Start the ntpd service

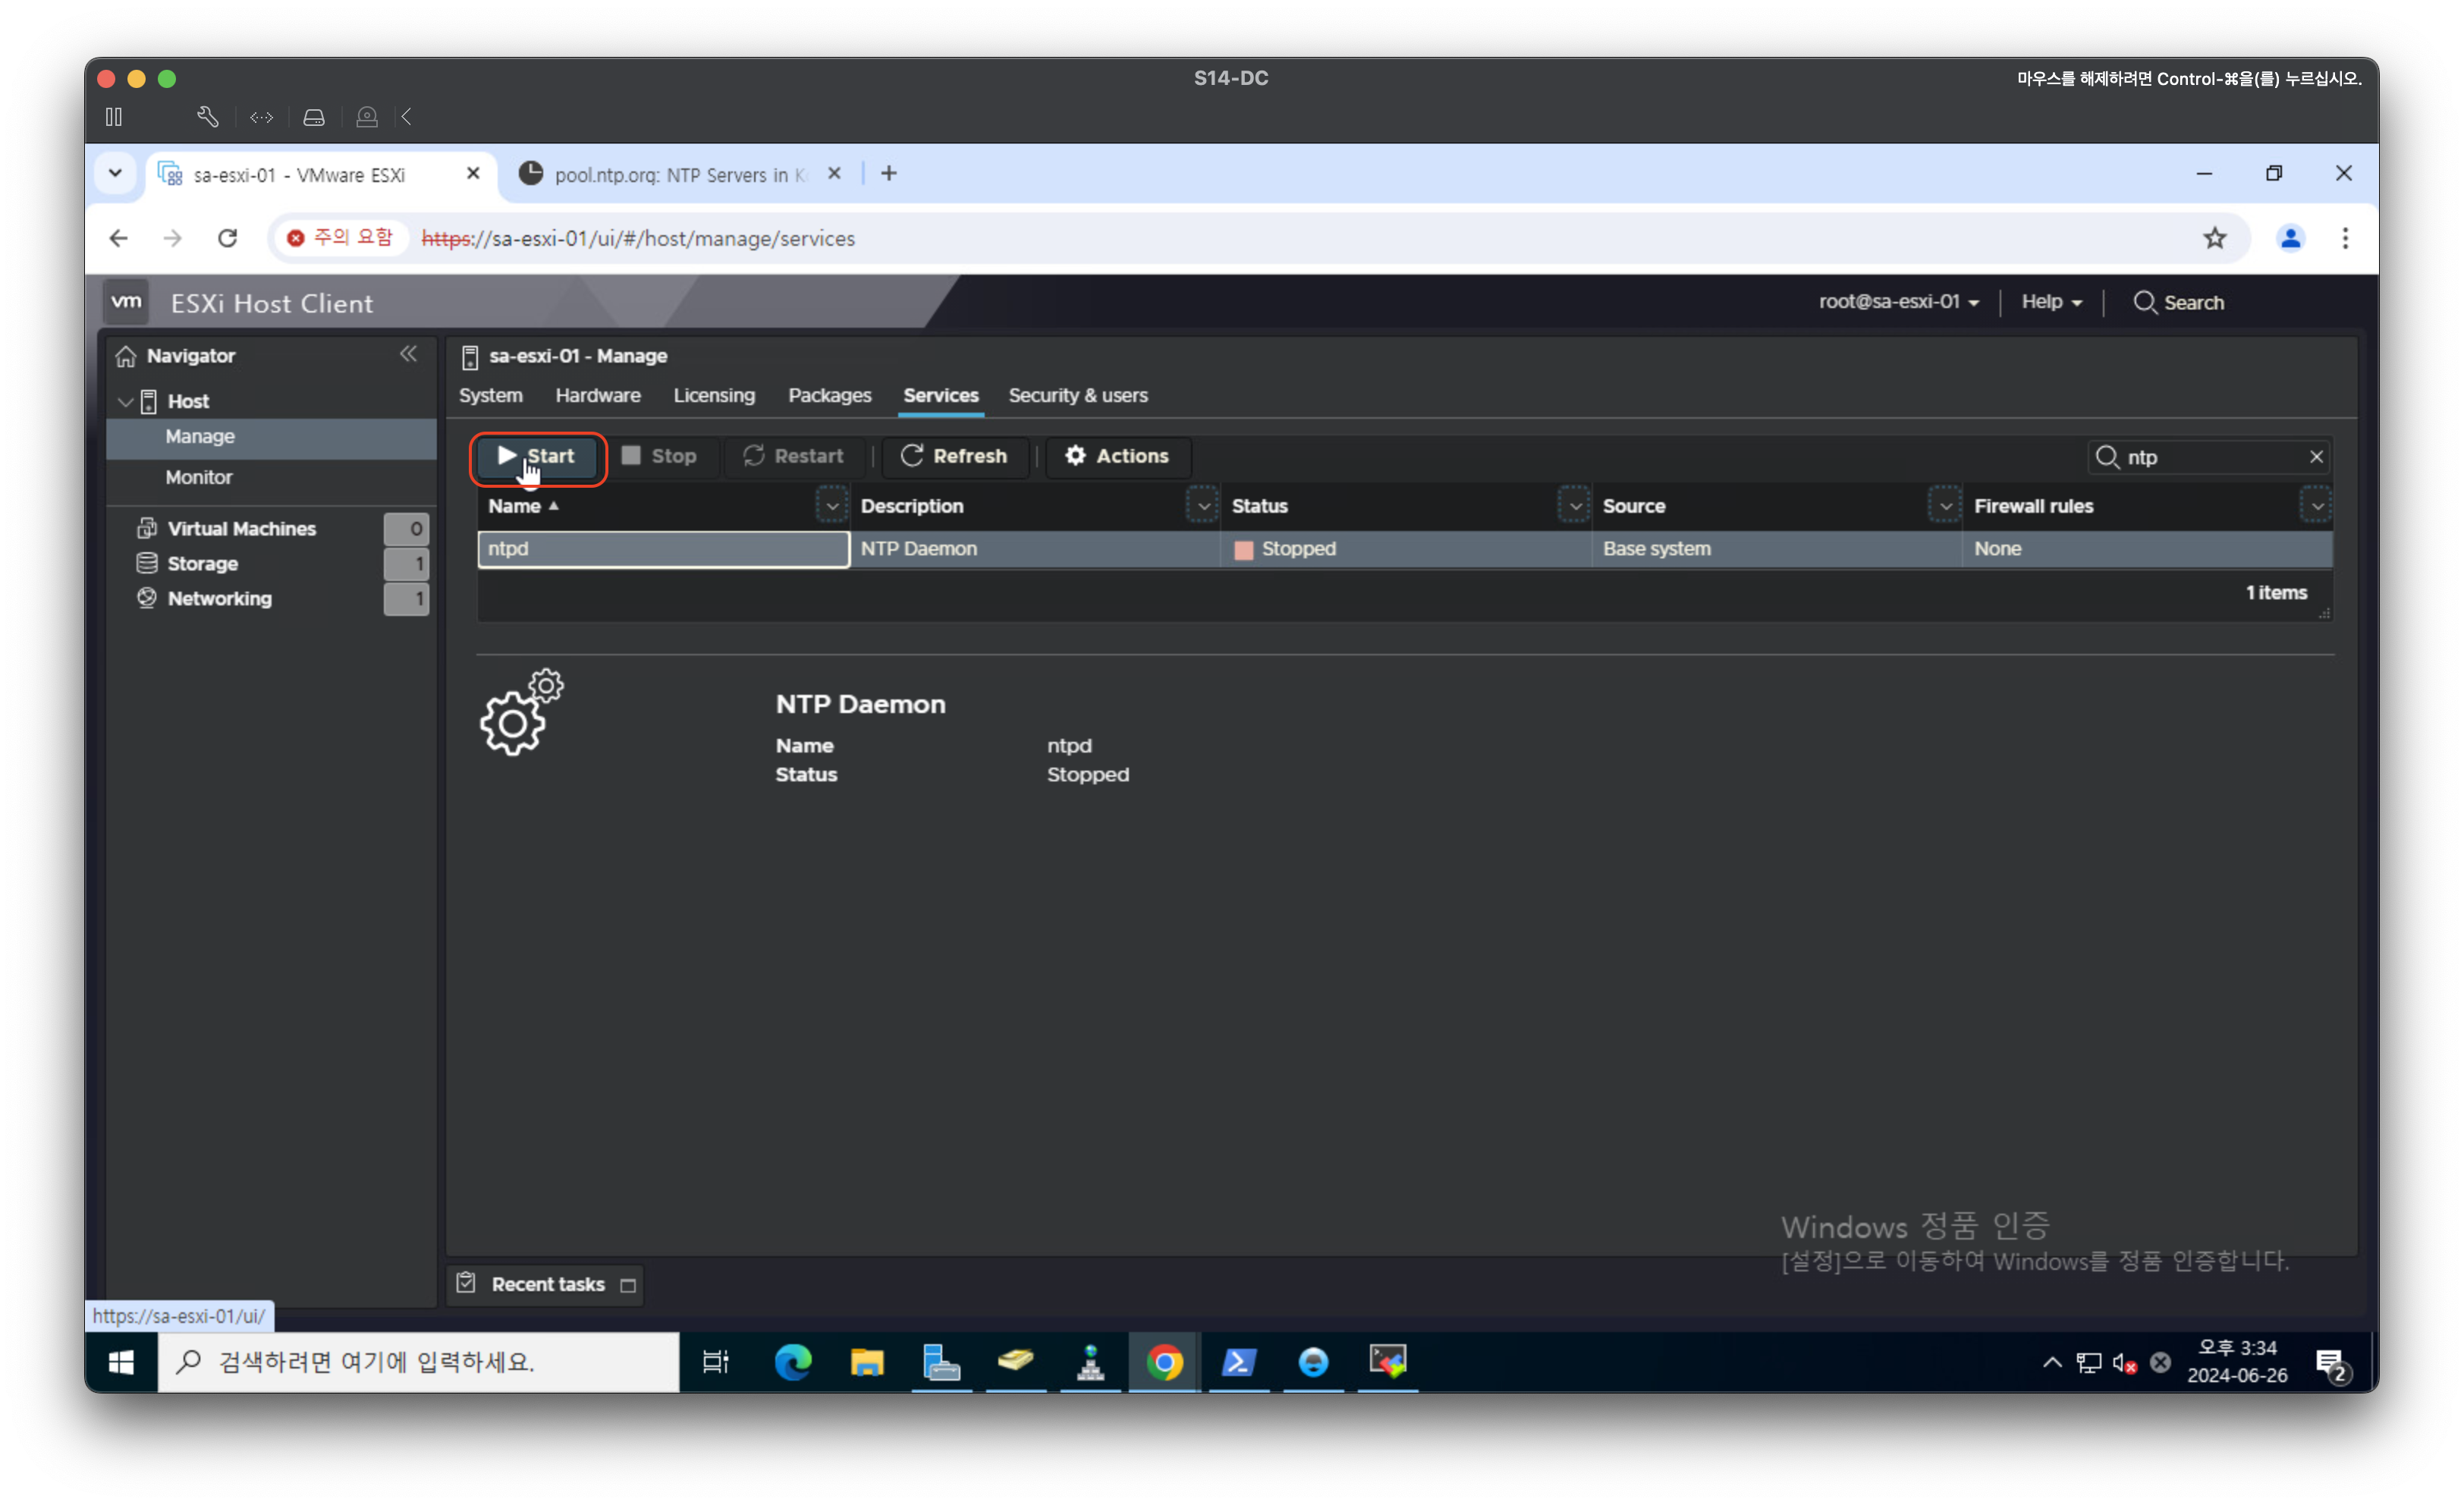[x=536, y=456]
